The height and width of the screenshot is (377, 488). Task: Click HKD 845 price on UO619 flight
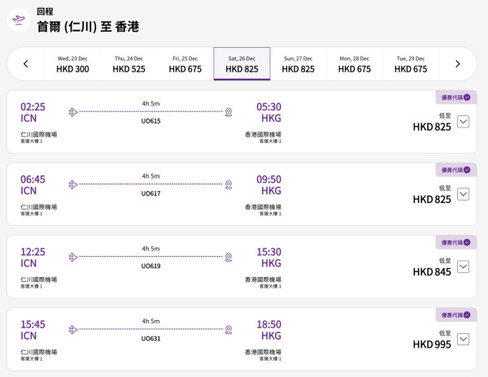pos(432,272)
